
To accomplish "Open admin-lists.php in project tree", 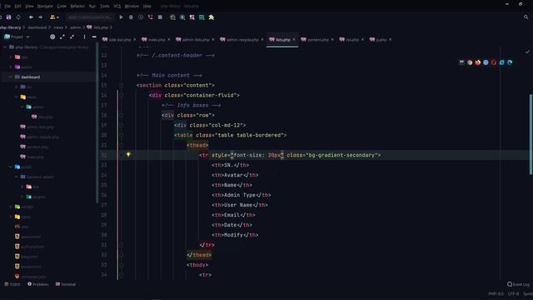I will [x=37, y=127].
